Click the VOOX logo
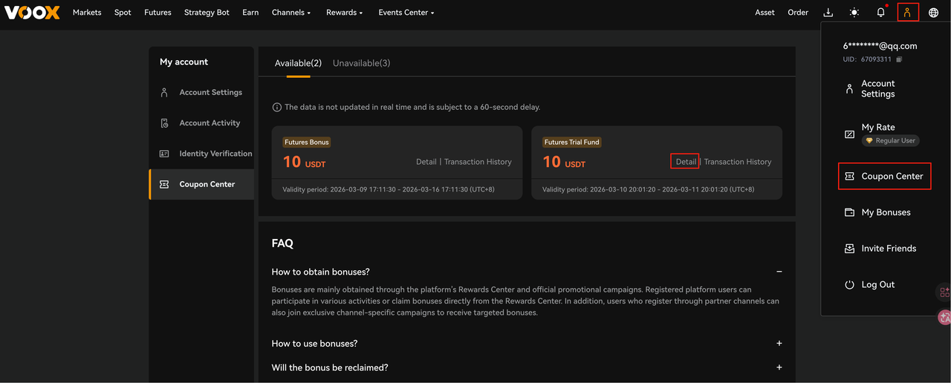This screenshot has height=383, width=951. (31, 12)
